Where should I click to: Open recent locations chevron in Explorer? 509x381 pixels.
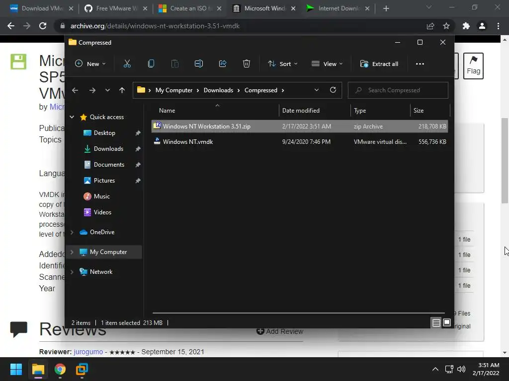pyautogui.click(x=107, y=90)
